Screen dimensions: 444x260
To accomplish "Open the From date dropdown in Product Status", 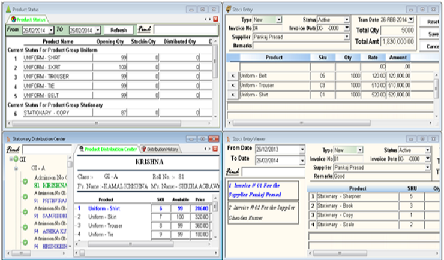I will tap(52, 29).
